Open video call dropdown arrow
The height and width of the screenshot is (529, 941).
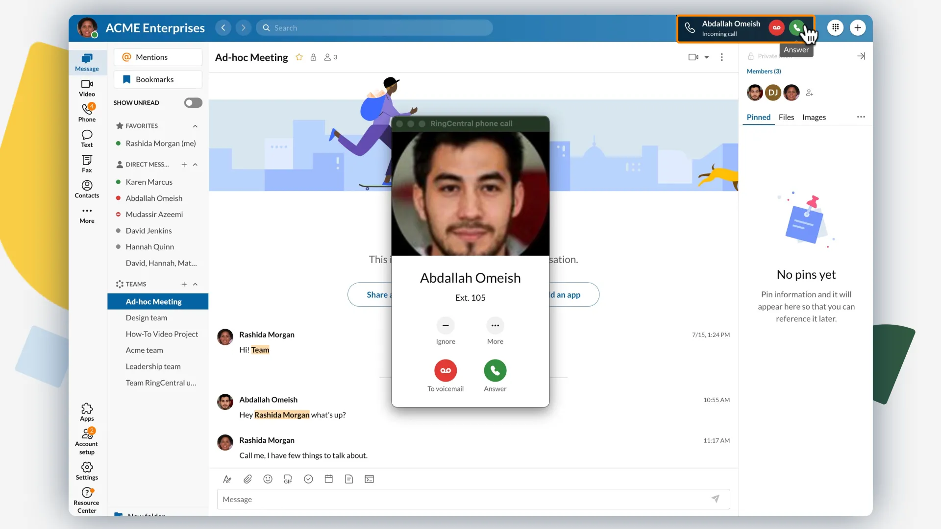click(x=707, y=57)
